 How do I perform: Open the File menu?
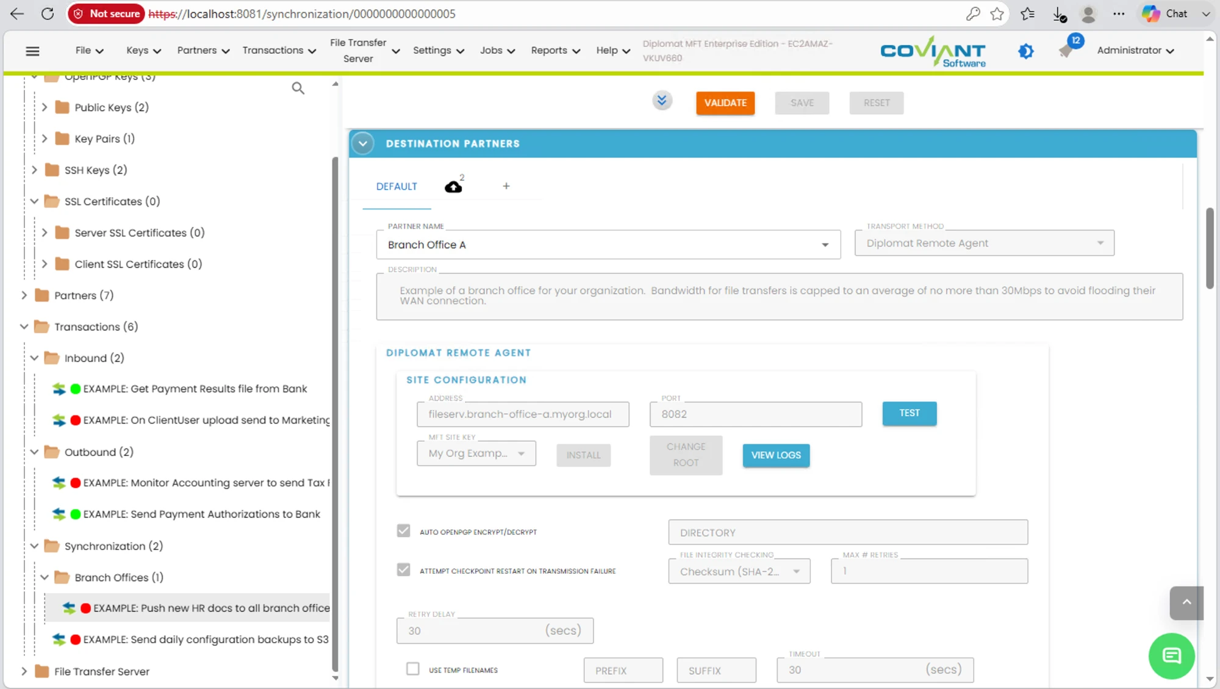click(89, 51)
